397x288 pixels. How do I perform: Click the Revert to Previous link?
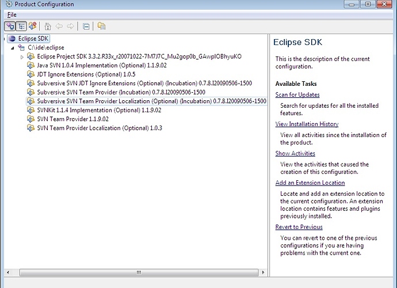pyautogui.click(x=299, y=227)
